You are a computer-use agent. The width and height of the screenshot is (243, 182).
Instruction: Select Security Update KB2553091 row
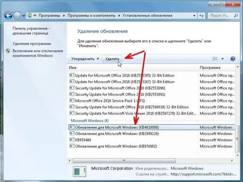coord(152,94)
